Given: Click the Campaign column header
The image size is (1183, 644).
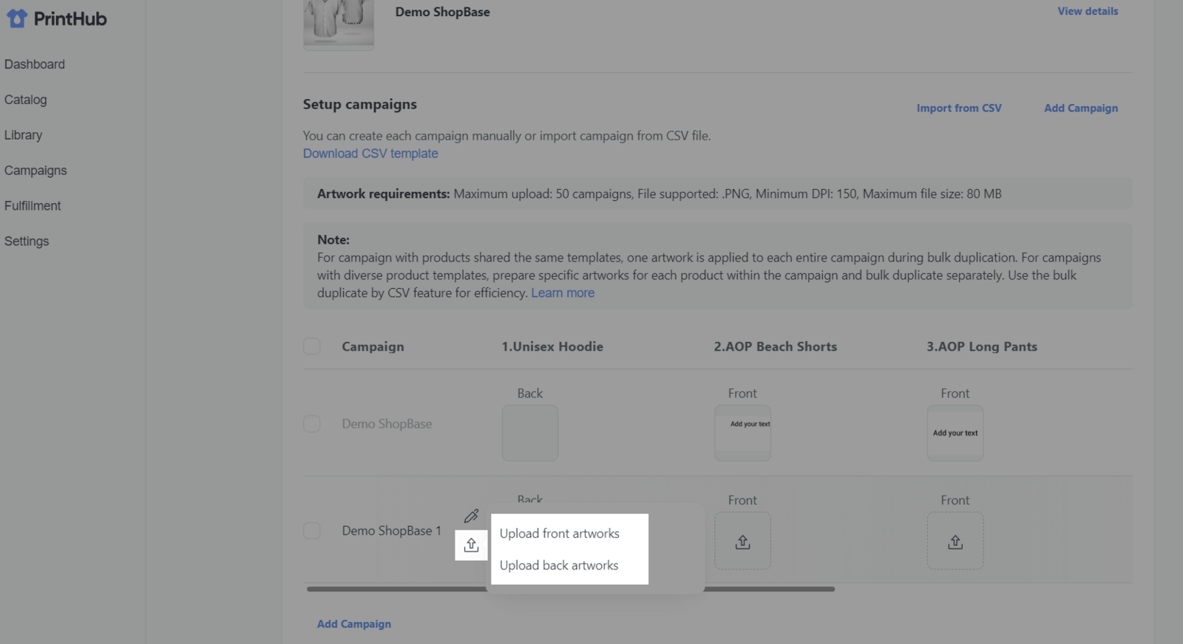Looking at the screenshot, I should click(373, 347).
